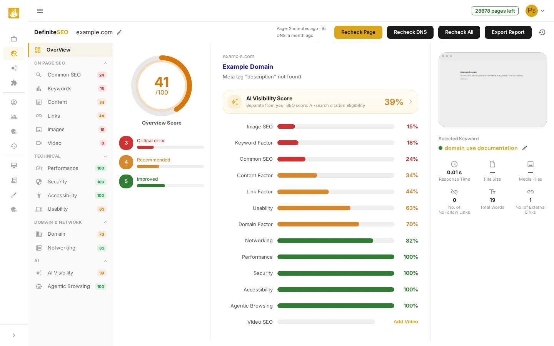The height and width of the screenshot is (346, 554).
Task: Edit the example.com domain with pencil icon
Action: (119, 32)
